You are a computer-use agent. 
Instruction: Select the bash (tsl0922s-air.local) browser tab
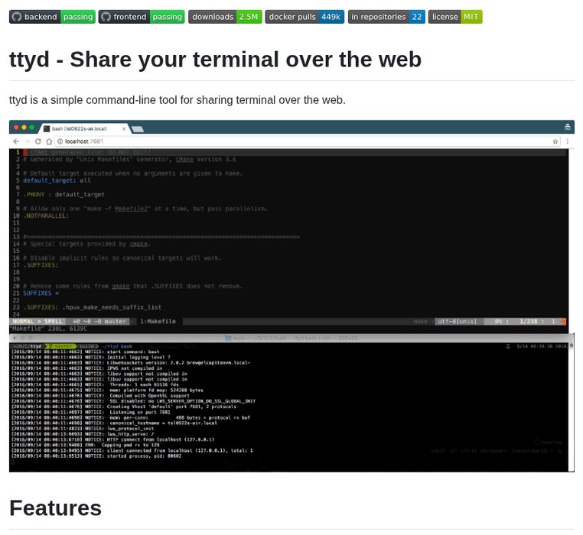[x=80, y=128]
